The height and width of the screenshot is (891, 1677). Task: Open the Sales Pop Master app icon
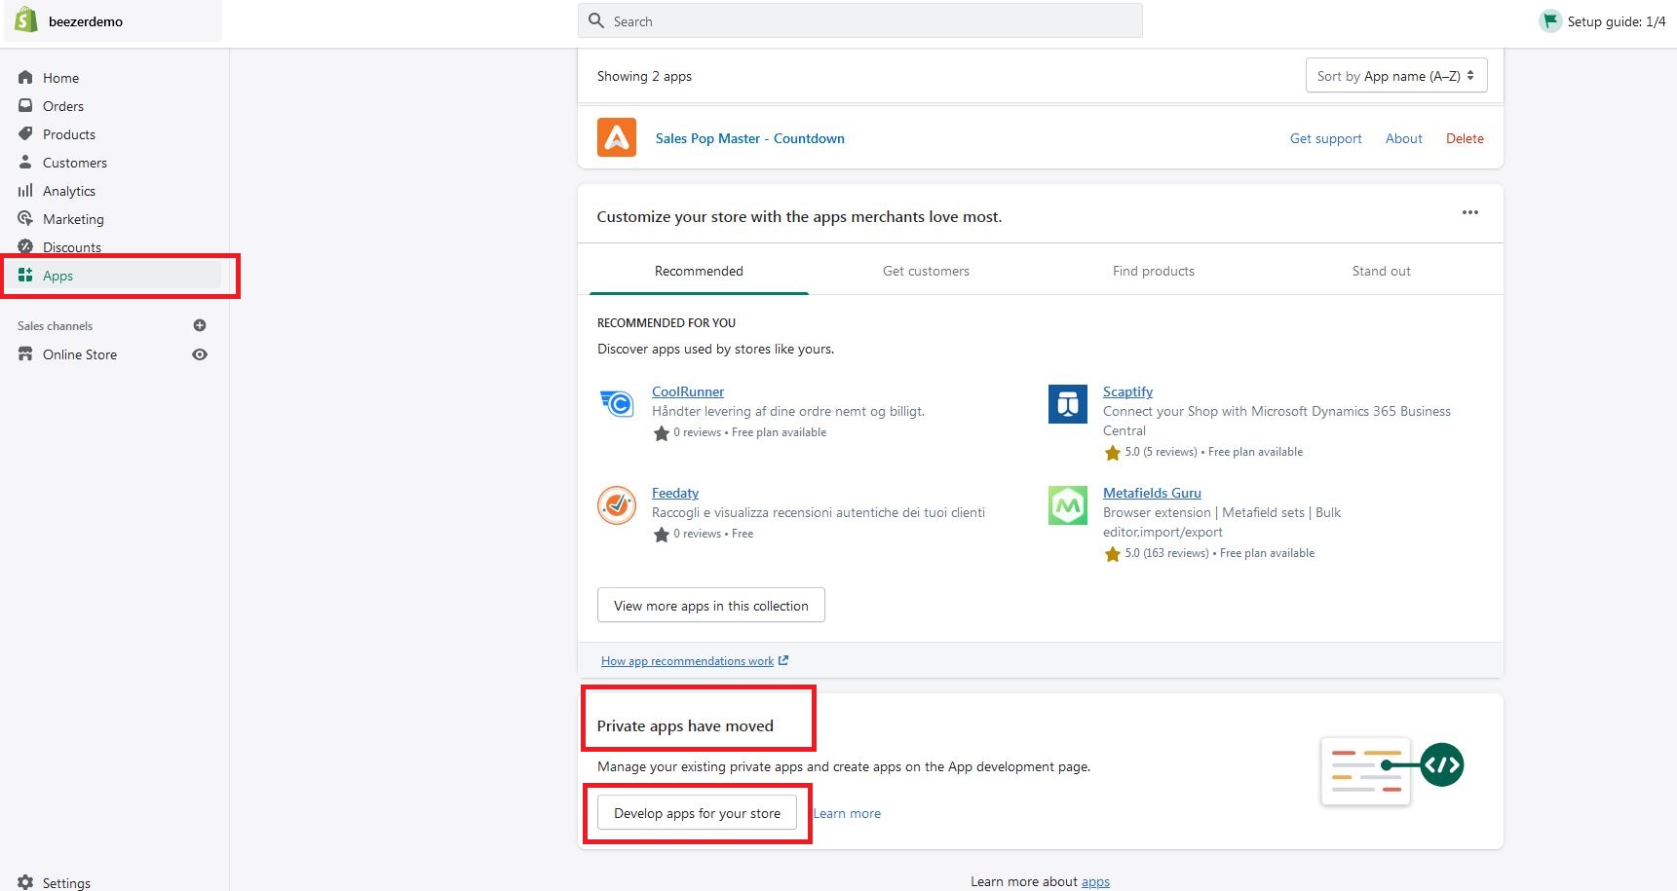[616, 138]
